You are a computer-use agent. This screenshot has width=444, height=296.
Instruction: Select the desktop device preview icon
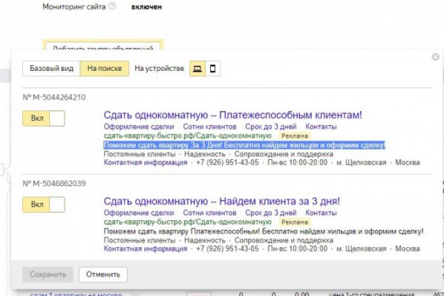[197, 68]
